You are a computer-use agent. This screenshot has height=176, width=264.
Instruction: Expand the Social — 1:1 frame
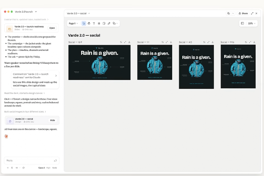(167, 42)
